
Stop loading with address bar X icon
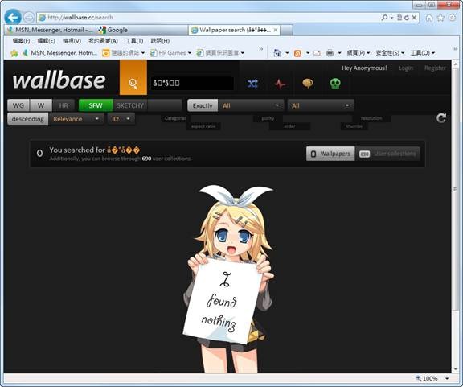coord(414,18)
